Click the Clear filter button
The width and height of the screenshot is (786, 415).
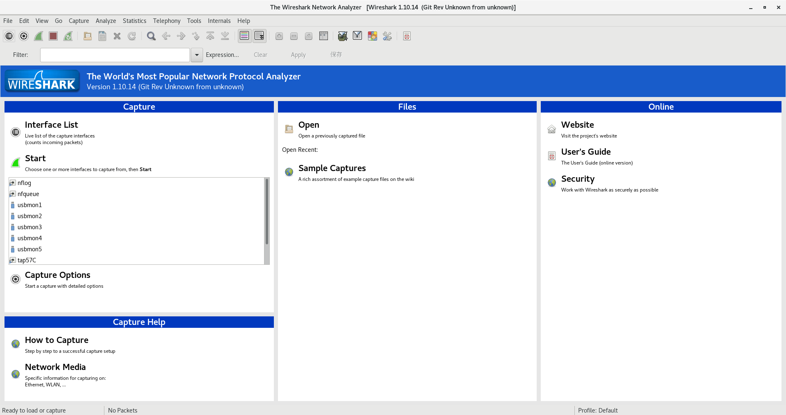point(260,55)
